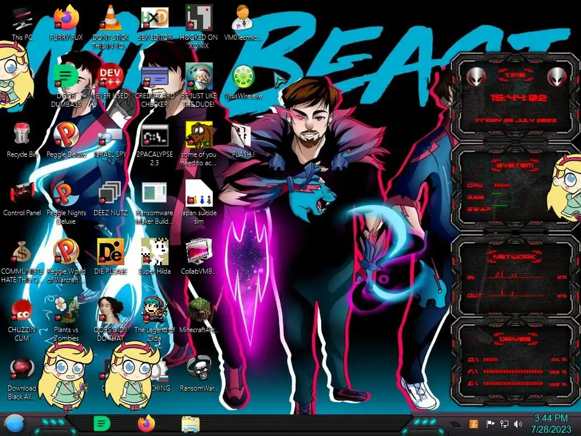Viewport: 581px width, 436px height.
Task: Open Firefox from the taskbar
Action: point(146,424)
